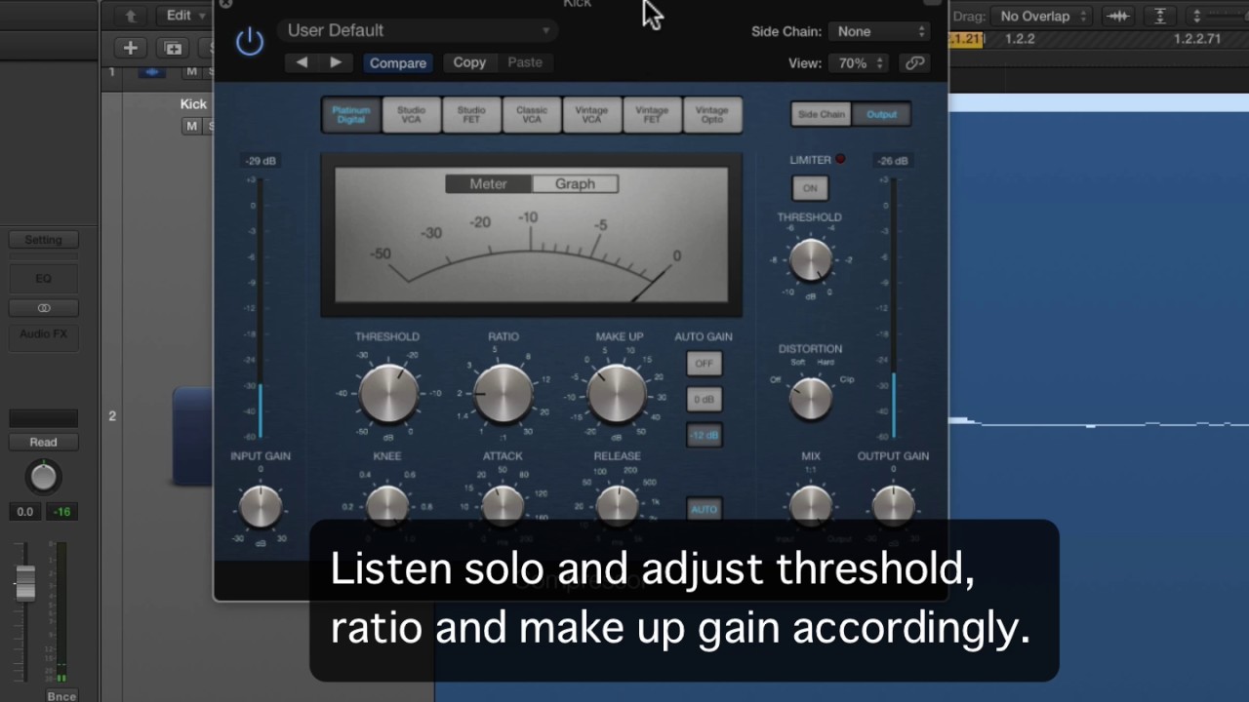Open the Drag No Overlap dropdown
The height and width of the screenshot is (702, 1249).
point(1040,16)
